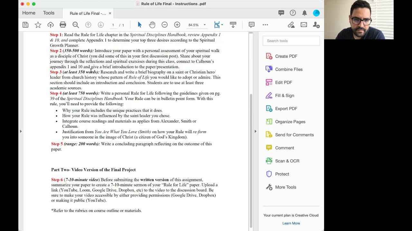The image size is (412, 231).
Task: Open the notifications bell
Action: pos(304,13)
